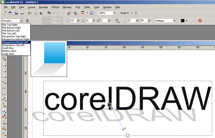The width and height of the screenshot is (215, 138).
Task: Open the Bitmaps menu
Action: (x=67, y=7)
